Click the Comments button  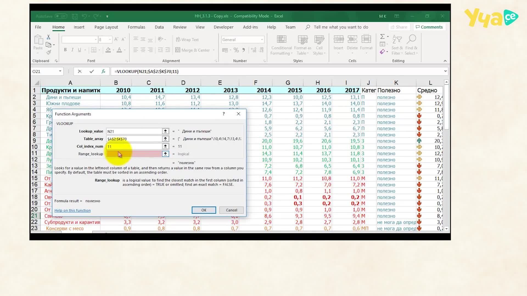[x=429, y=27]
